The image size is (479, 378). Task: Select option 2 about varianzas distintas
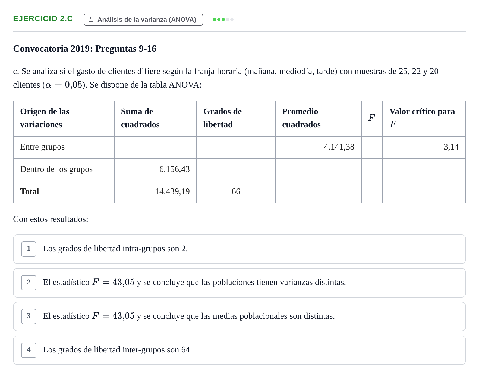click(x=239, y=283)
